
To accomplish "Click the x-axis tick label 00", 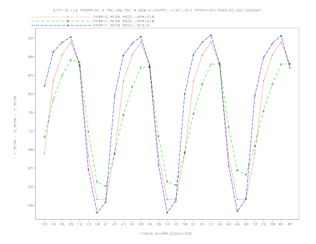I will [x=45, y=224].
